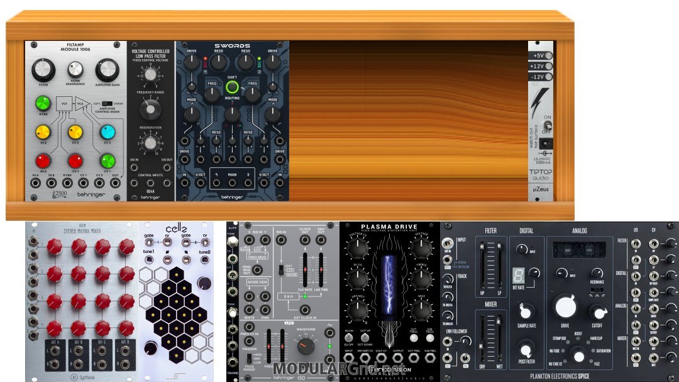
Task: Adjust the Filter Resonance knob on Filtamp
Action: pyautogui.click(x=75, y=69)
